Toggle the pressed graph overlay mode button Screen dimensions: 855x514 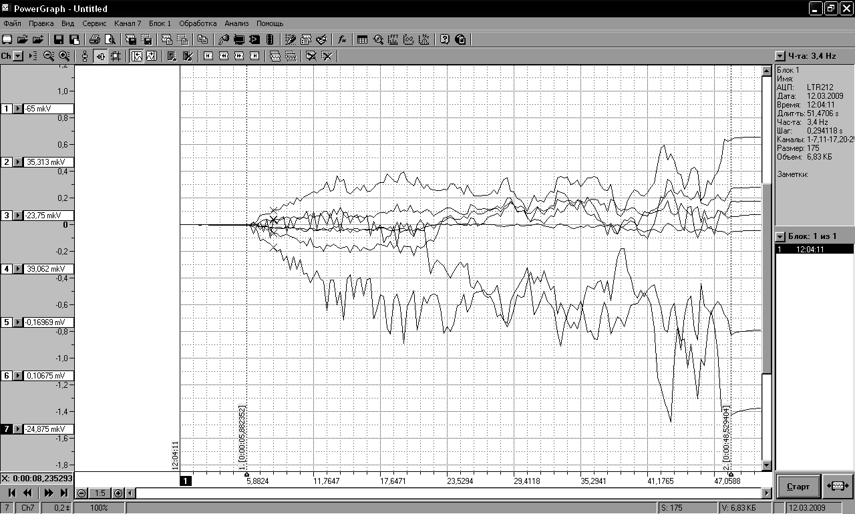coord(136,56)
